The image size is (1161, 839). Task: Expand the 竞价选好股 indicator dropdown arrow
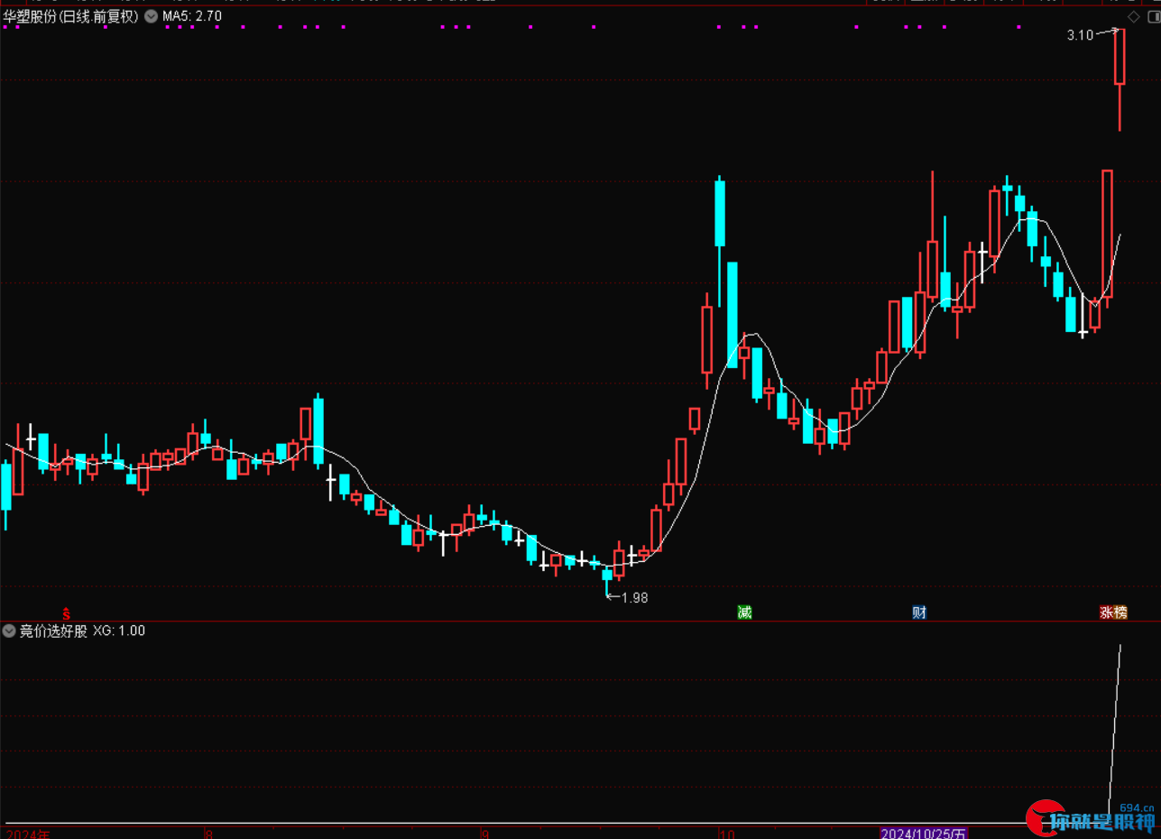(10, 631)
